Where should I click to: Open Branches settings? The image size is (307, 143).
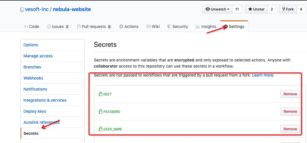click(52, 67)
